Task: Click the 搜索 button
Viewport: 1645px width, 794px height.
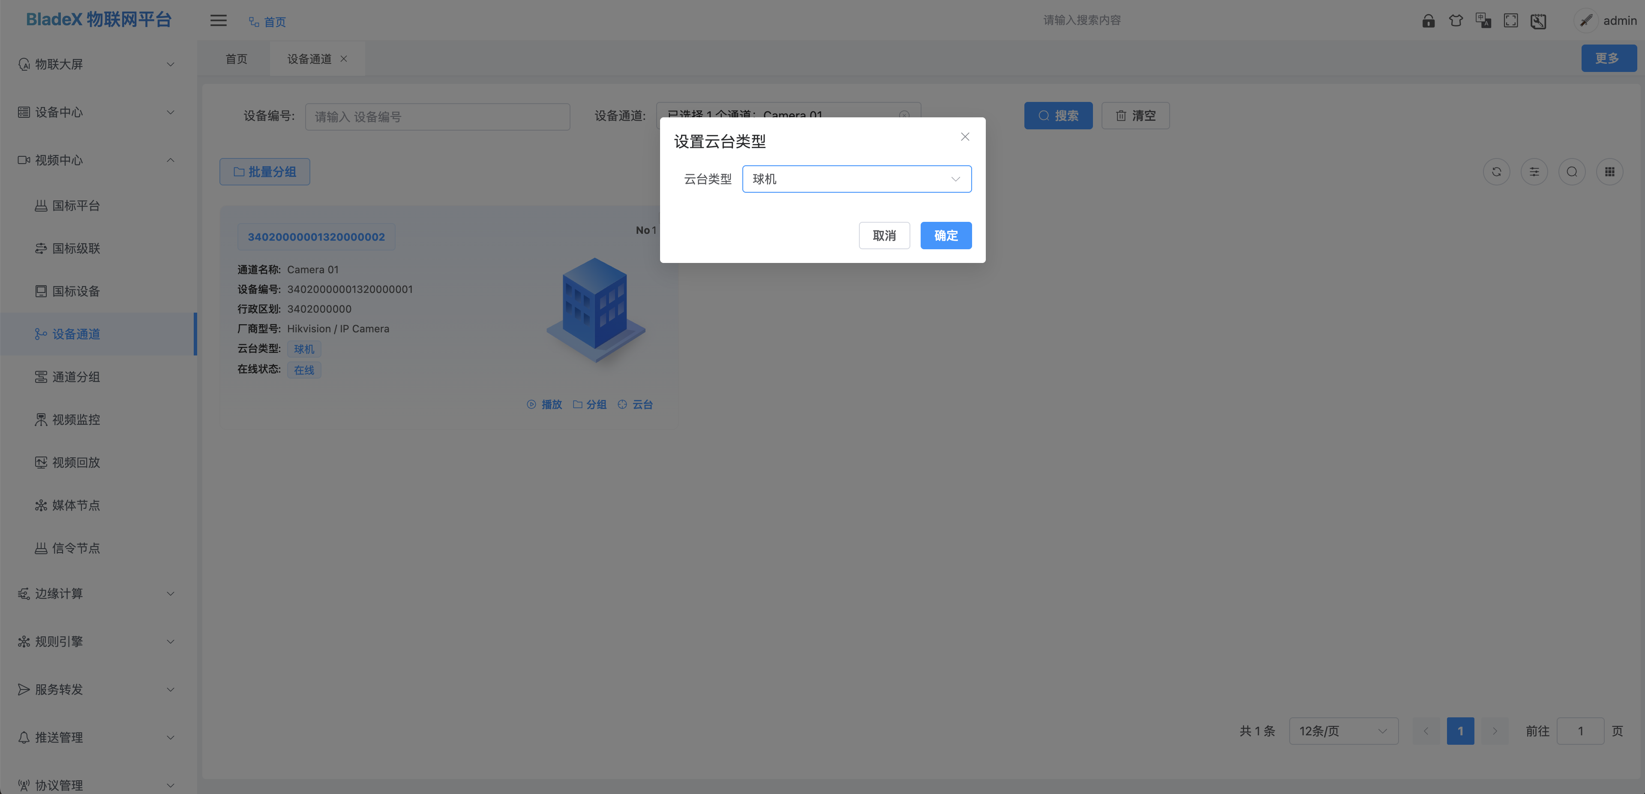Action: 1058,116
